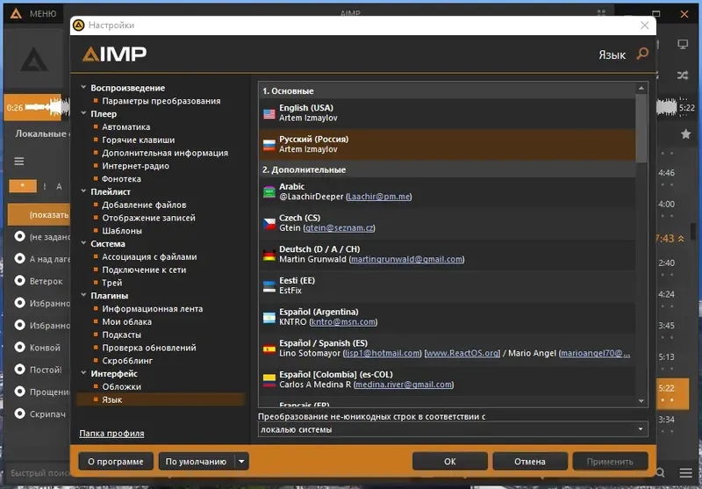The width and height of the screenshot is (702, 489).
Task: Select English (USA) language flag row
Action: (447, 113)
